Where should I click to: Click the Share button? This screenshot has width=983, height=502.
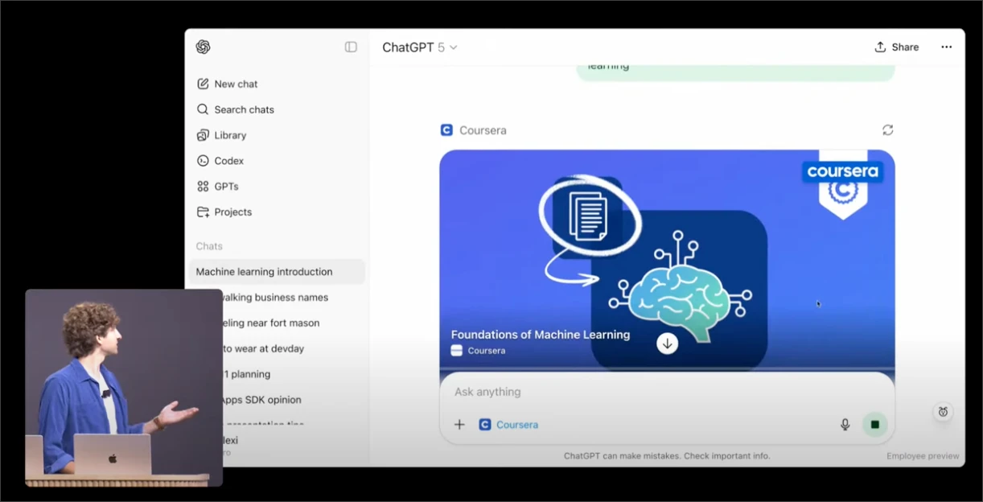coord(896,47)
